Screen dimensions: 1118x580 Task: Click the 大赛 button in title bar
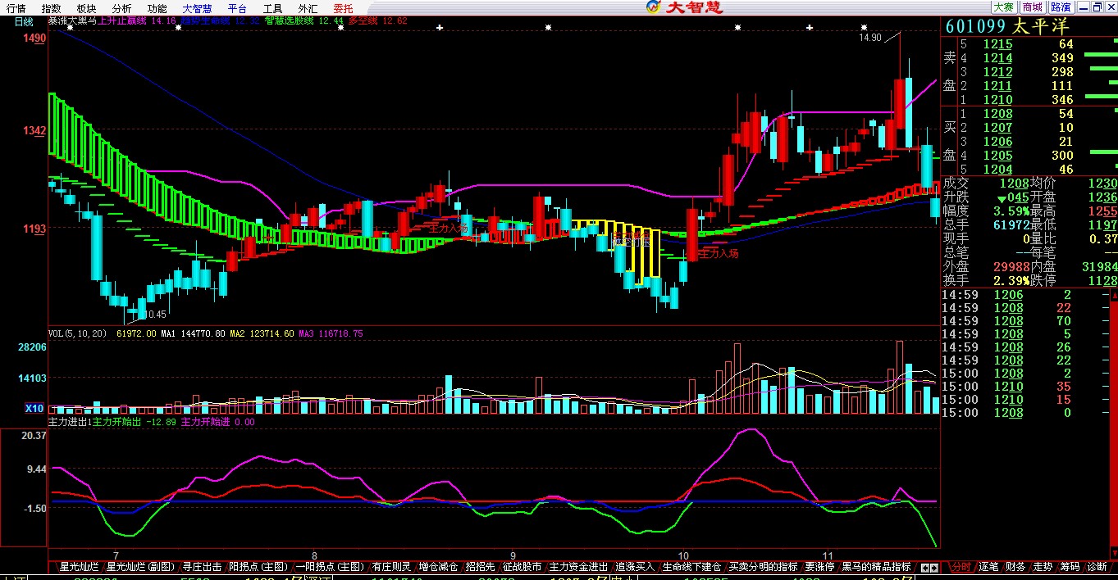(1003, 7)
